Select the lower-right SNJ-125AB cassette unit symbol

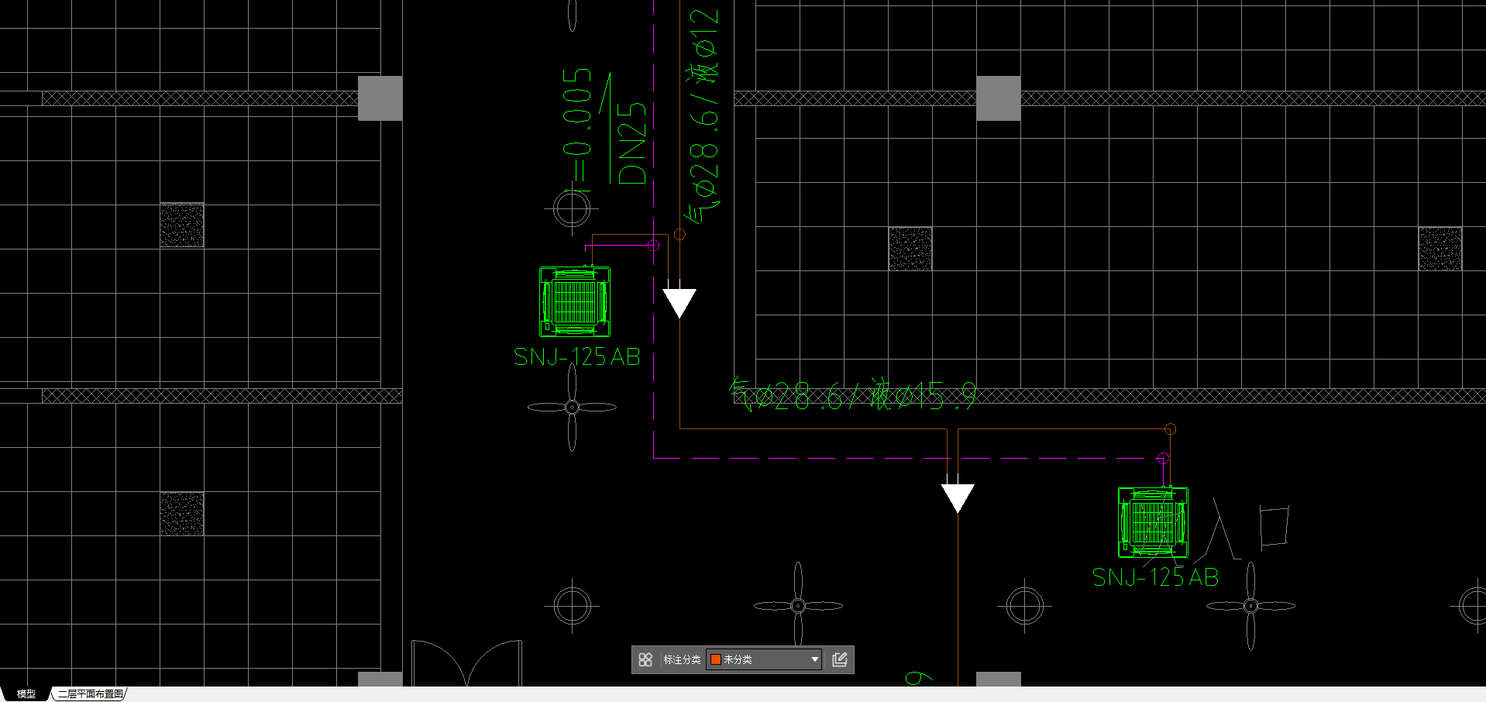pyautogui.click(x=1153, y=522)
